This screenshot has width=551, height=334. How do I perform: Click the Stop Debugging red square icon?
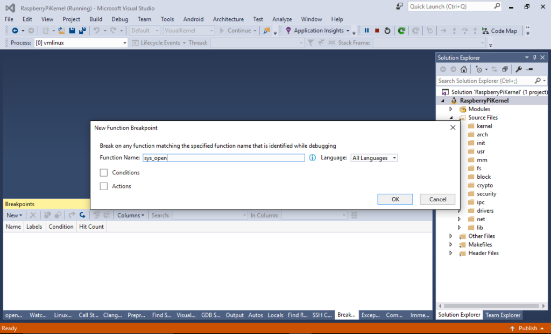(377, 31)
